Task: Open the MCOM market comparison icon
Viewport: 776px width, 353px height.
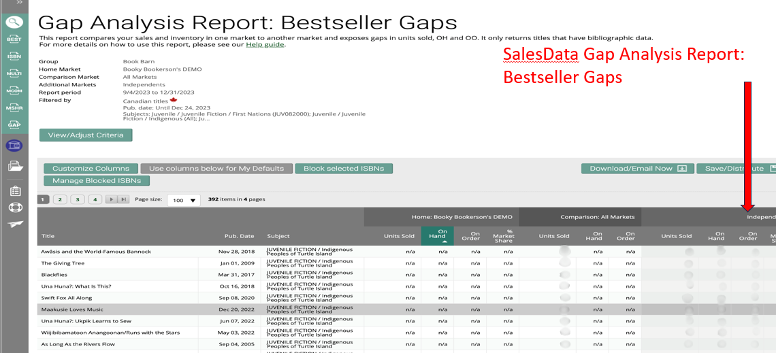Action: click(x=14, y=90)
